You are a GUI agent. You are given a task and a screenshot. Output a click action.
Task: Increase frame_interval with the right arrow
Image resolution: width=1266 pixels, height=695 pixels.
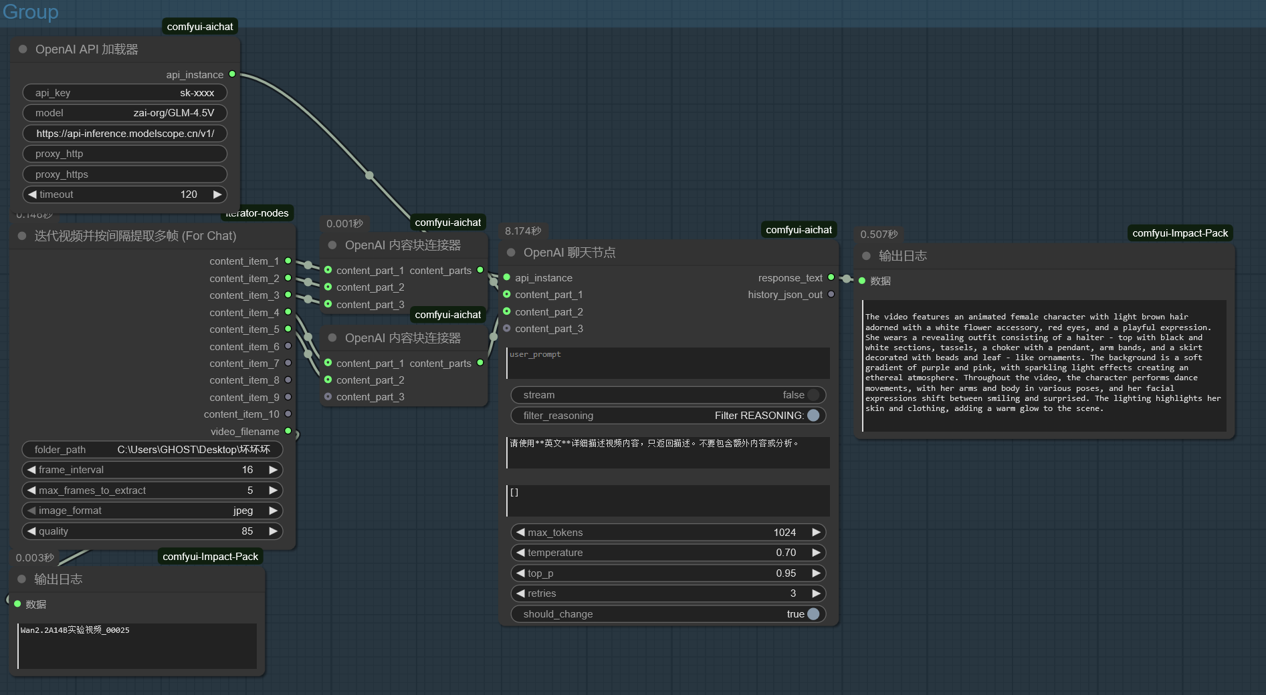[274, 470]
